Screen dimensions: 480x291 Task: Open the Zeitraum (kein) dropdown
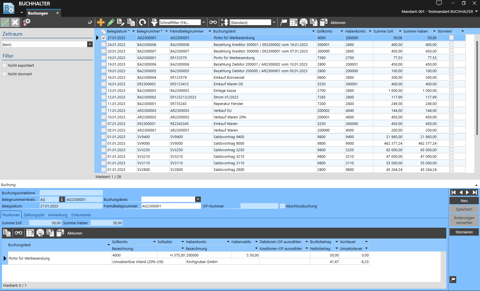tap(90, 45)
